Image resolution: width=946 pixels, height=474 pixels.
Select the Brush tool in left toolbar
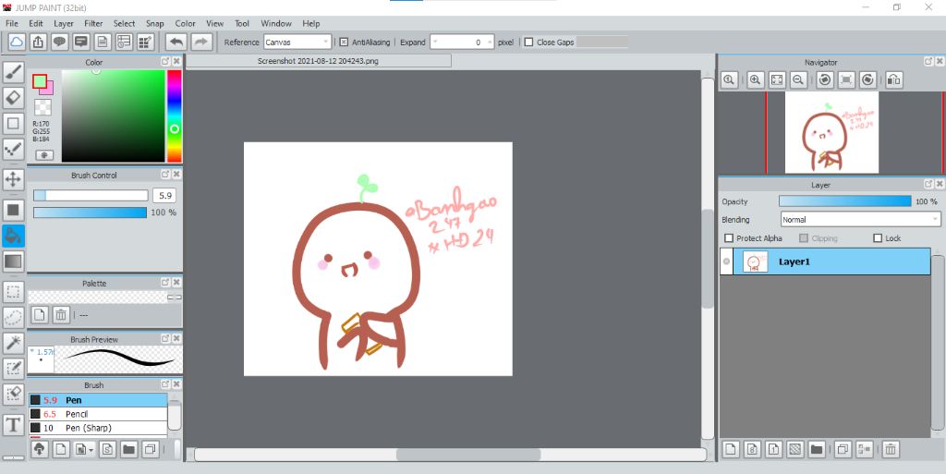click(13, 72)
